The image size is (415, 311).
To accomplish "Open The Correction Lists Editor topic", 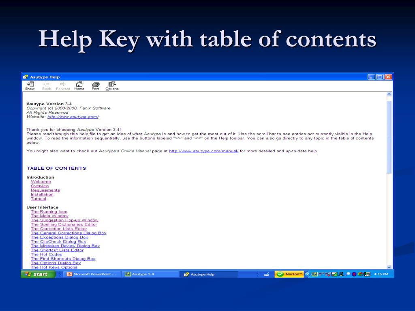I will pos(59,228).
